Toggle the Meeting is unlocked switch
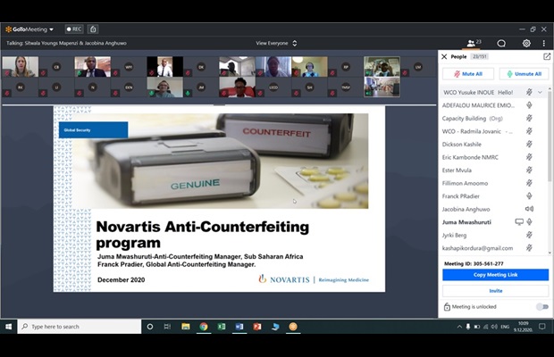554x357 pixels. pos(542,306)
